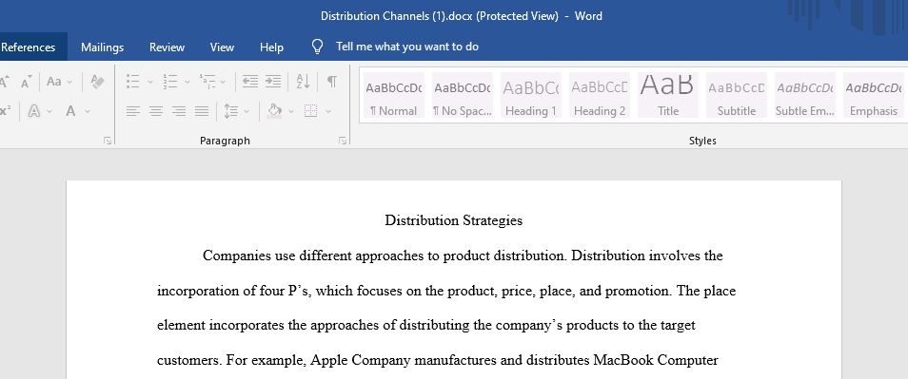Toggle Show/Hide paragraph marks
908x379 pixels.
pyautogui.click(x=332, y=82)
